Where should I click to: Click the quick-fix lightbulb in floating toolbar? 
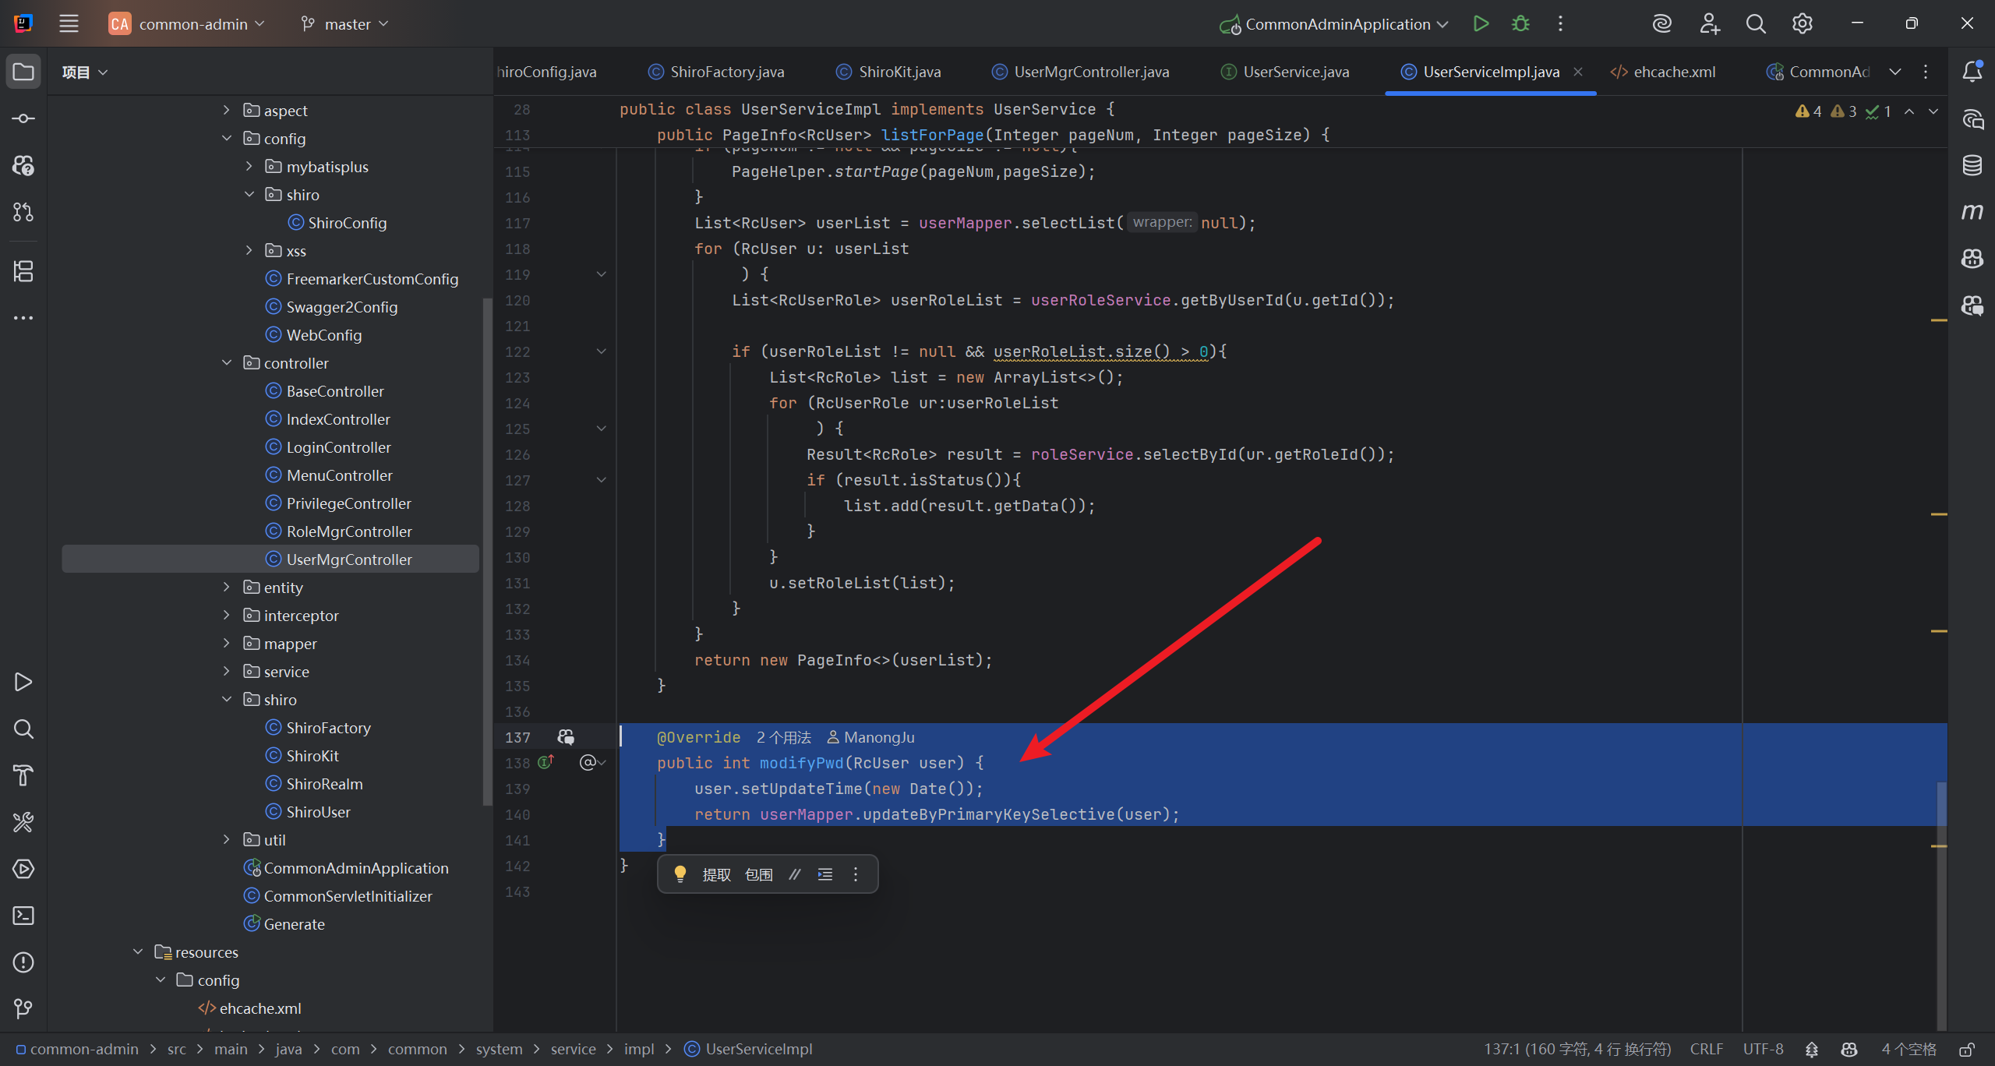680,874
